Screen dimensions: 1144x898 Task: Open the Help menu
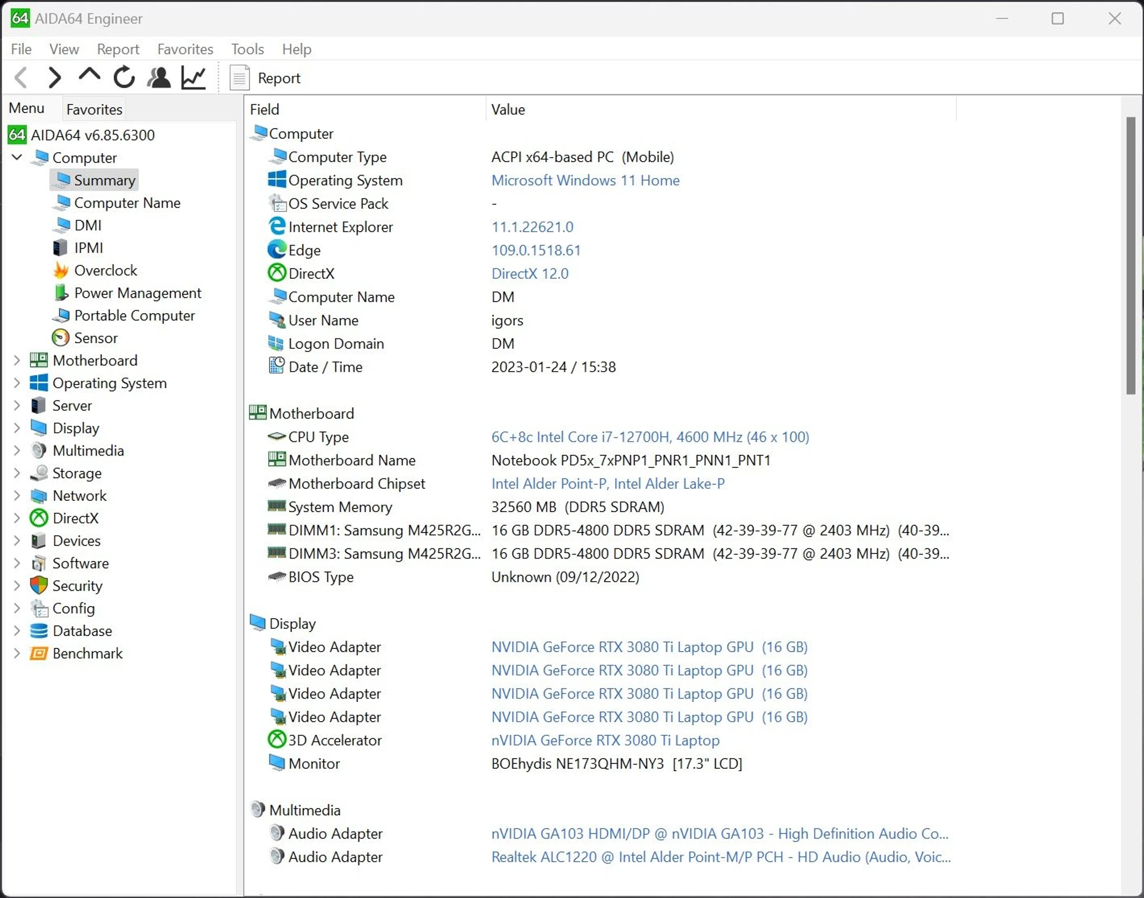(x=297, y=49)
